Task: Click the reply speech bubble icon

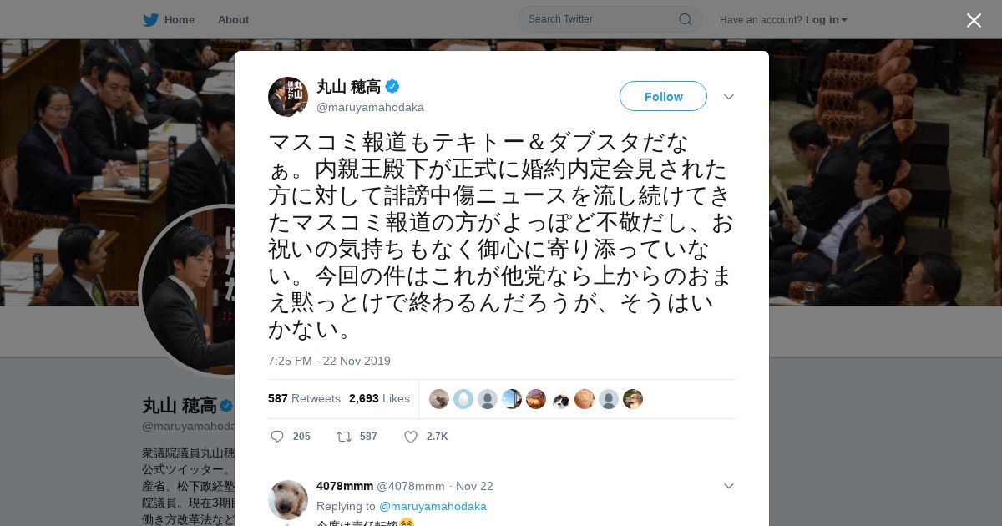Action: click(x=278, y=437)
